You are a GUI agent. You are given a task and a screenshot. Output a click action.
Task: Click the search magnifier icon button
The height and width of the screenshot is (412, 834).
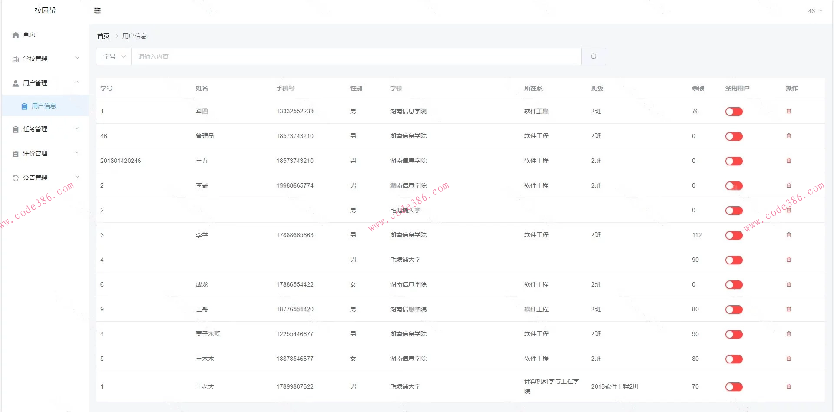click(593, 56)
